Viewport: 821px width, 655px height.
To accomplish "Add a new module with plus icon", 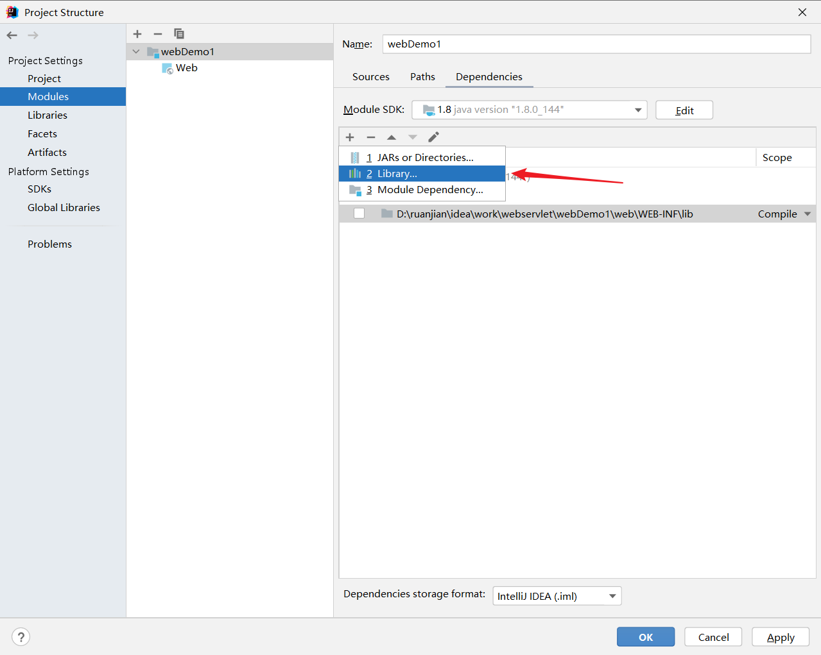I will pyautogui.click(x=137, y=33).
